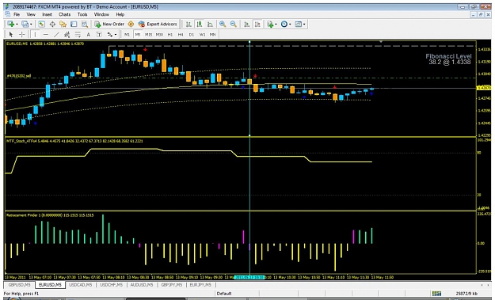This screenshot has height=300, width=495.
Task: Select the Horizontal Line drawing tool
Action: click(46, 34)
